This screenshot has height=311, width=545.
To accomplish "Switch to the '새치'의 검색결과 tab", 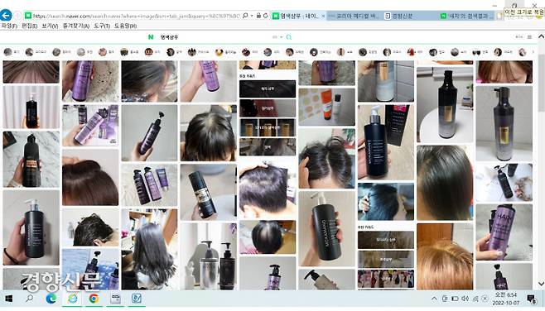I will click(x=466, y=16).
